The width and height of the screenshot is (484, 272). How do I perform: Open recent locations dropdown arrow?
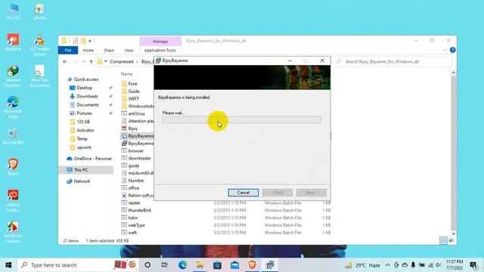84,62
